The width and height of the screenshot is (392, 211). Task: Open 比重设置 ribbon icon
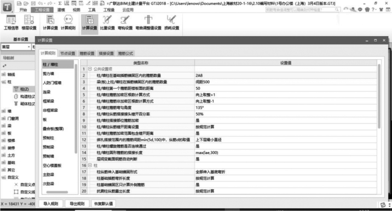[107, 22]
